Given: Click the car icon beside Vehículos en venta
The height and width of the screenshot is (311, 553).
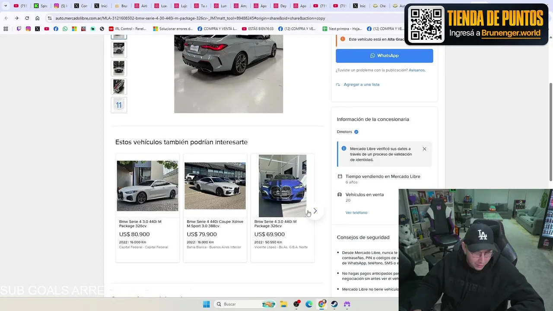Looking at the screenshot, I should pos(340,195).
